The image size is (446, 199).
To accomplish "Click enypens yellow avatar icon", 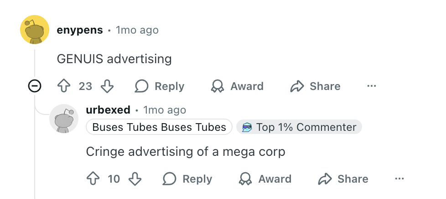I will tap(35, 30).
